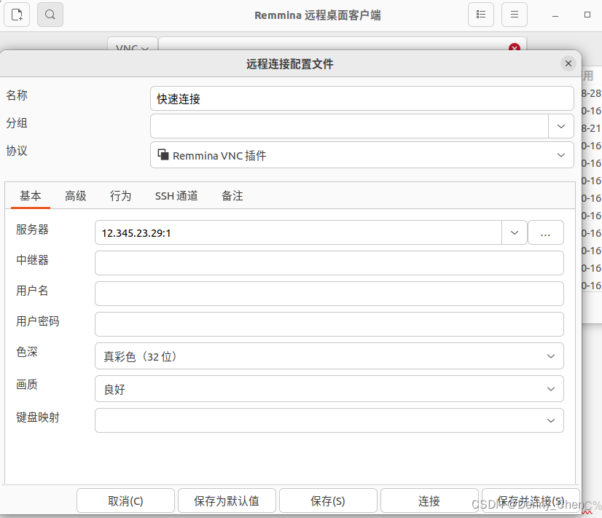This screenshot has height=518, width=602.
Task: Click the server browse "..." button
Action: (x=545, y=233)
